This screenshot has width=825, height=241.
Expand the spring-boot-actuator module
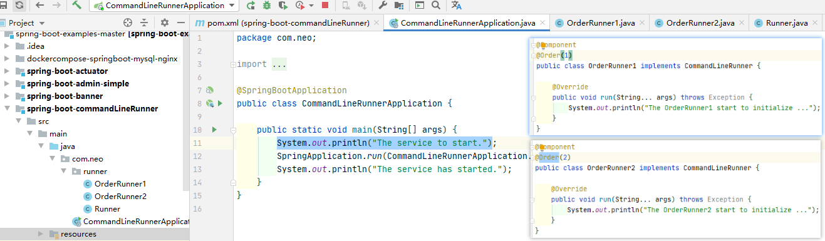[x=6, y=71]
